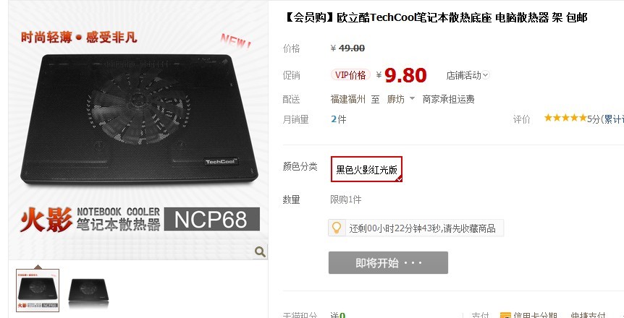624x318 pixels.
Task: Click the product title text
Action: click(436, 17)
